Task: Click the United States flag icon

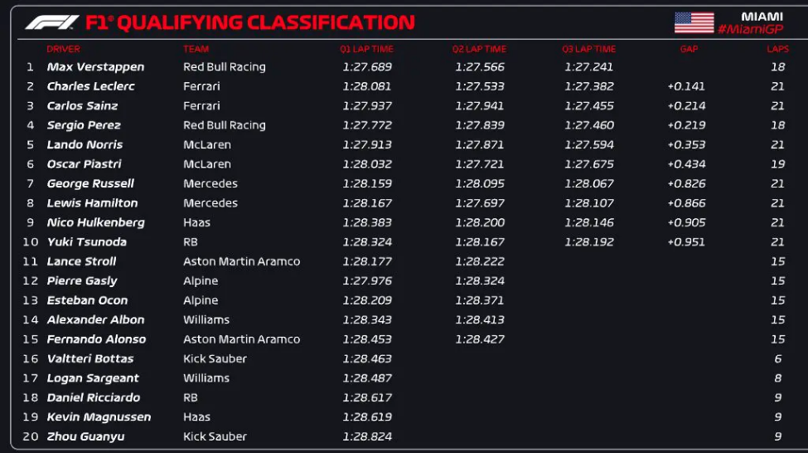Action: [x=694, y=22]
